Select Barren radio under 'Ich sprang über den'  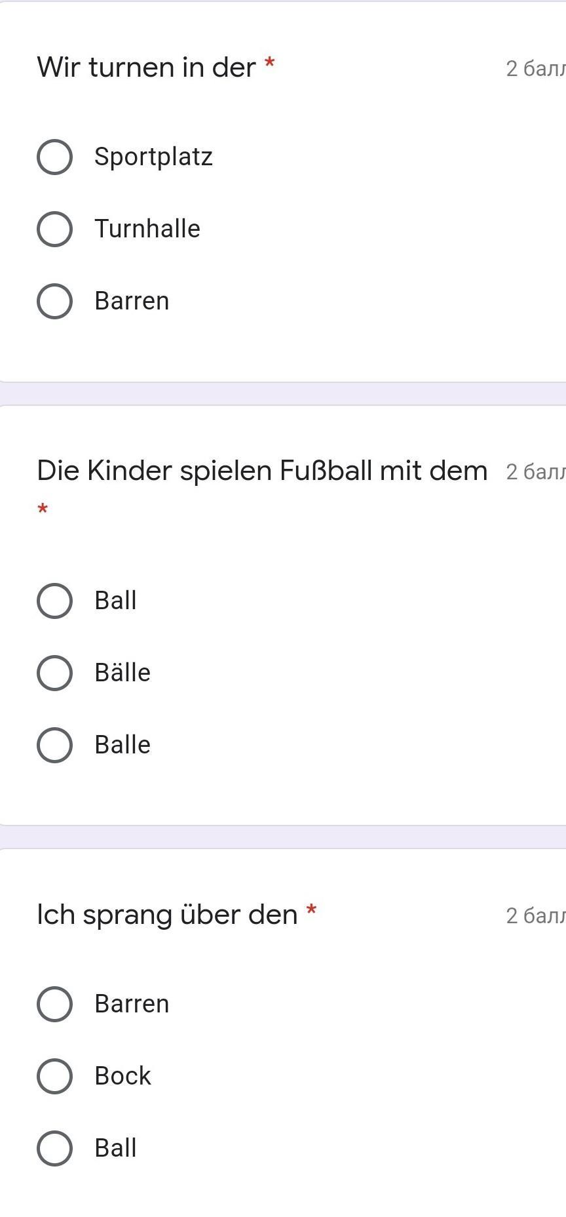click(x=54, y=1004)
